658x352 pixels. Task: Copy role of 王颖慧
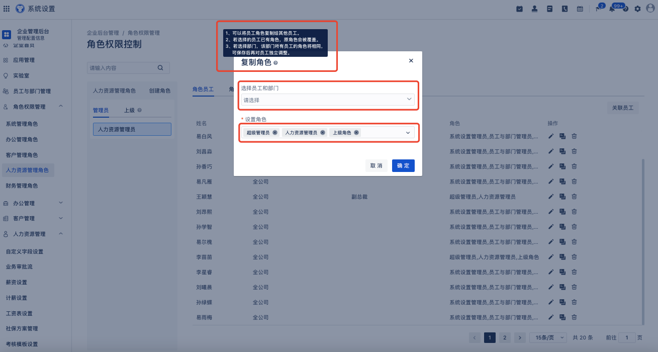coord(562,197)
